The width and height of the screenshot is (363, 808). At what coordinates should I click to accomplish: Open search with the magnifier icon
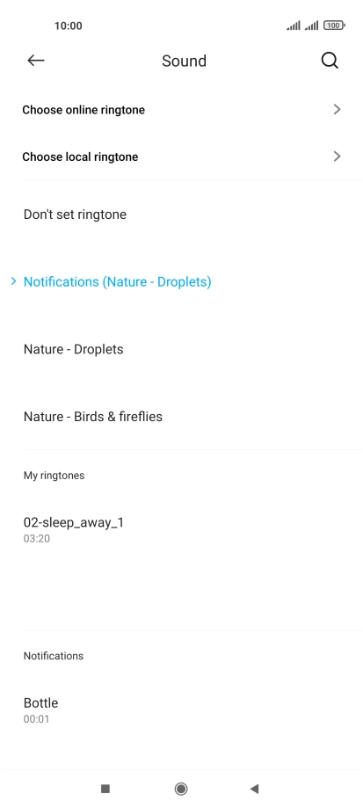point(330,61)
